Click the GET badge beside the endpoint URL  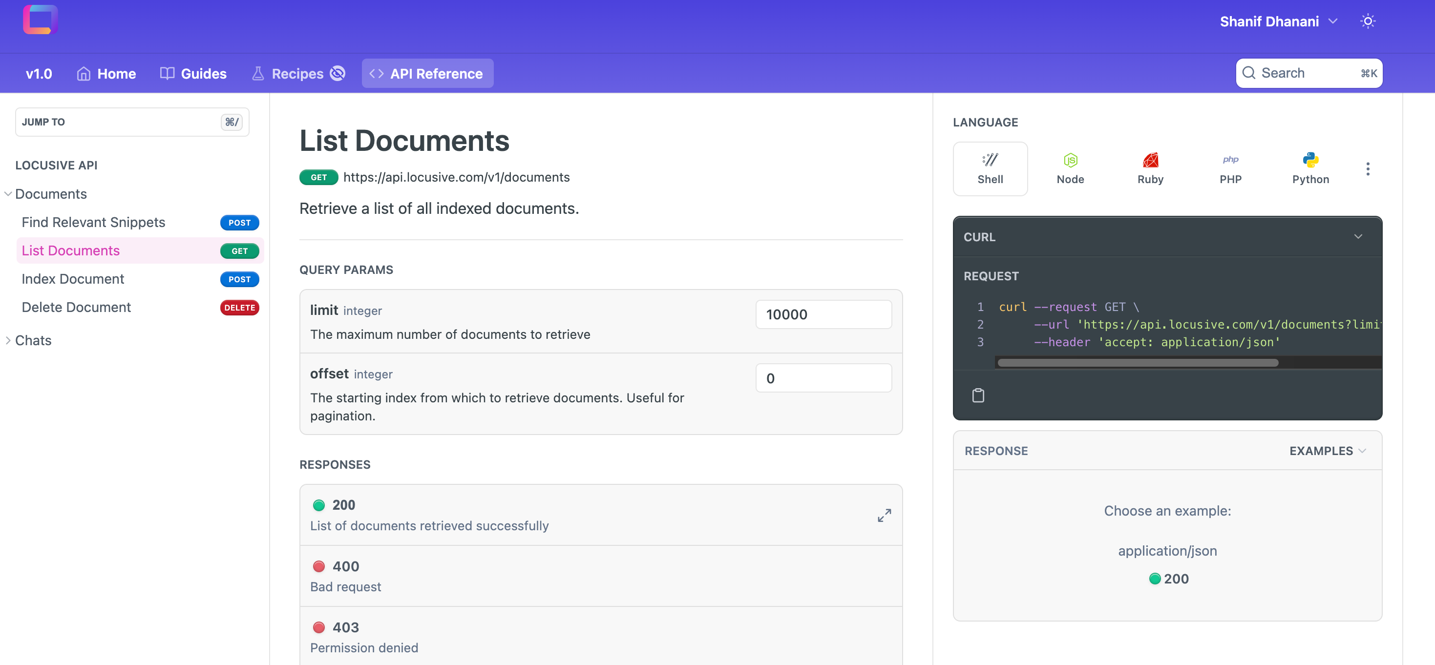318,177
